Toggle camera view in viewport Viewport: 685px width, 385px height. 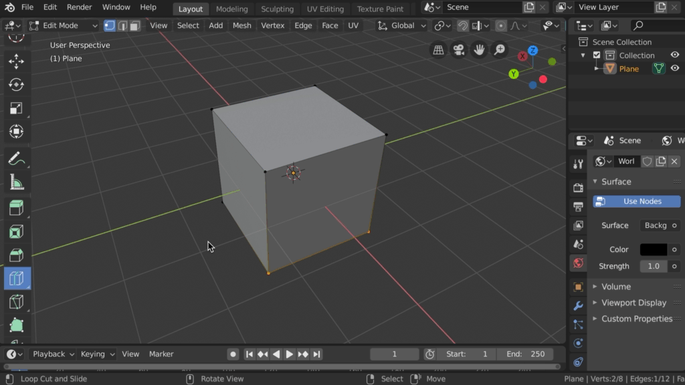[458, 50]
